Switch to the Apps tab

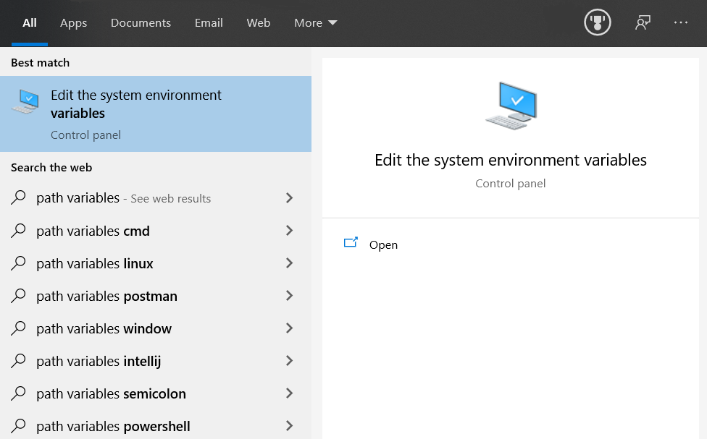(x=74, y=23)
